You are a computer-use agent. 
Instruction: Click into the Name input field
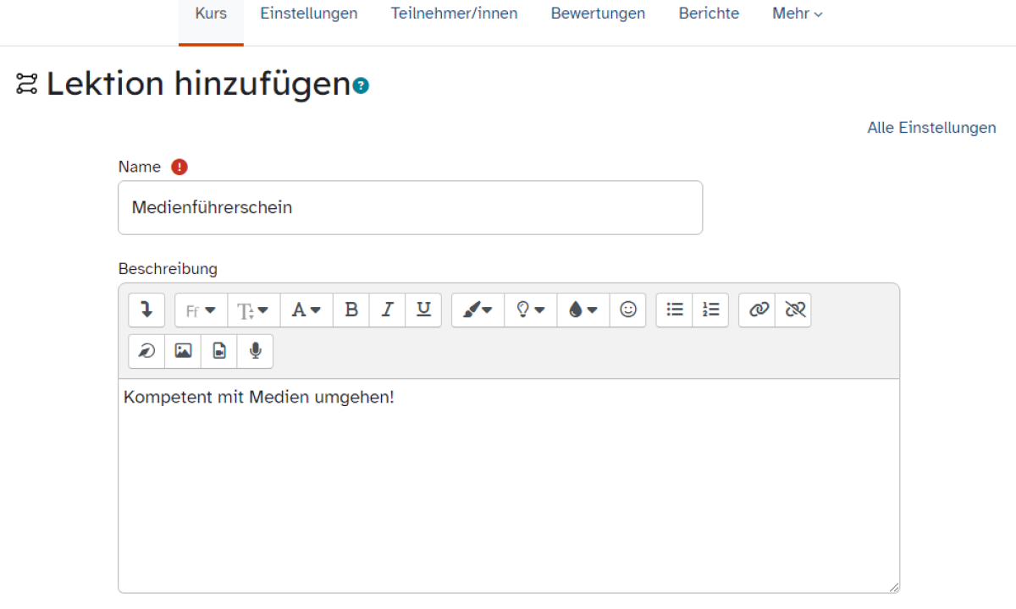coord(410,207)
